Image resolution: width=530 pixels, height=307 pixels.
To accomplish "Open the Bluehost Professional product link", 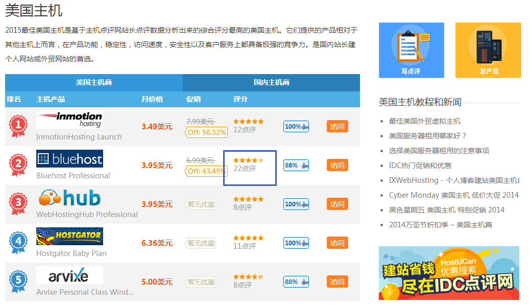I will (x=74, y=176).
